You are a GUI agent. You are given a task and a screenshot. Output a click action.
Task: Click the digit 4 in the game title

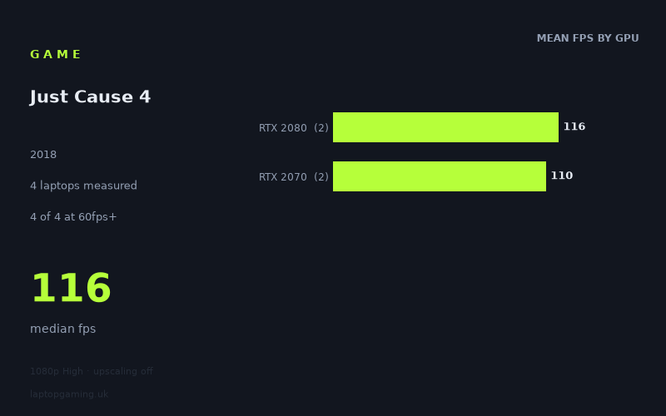(145, 97)
